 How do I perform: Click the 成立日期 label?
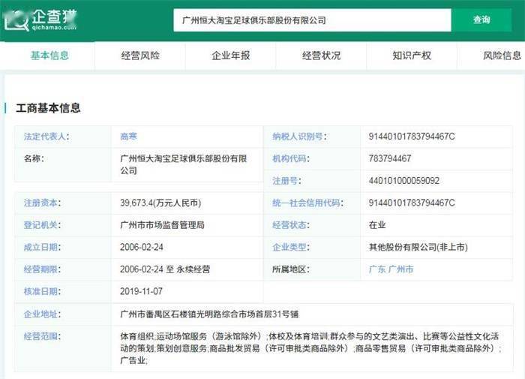(42, 247)
